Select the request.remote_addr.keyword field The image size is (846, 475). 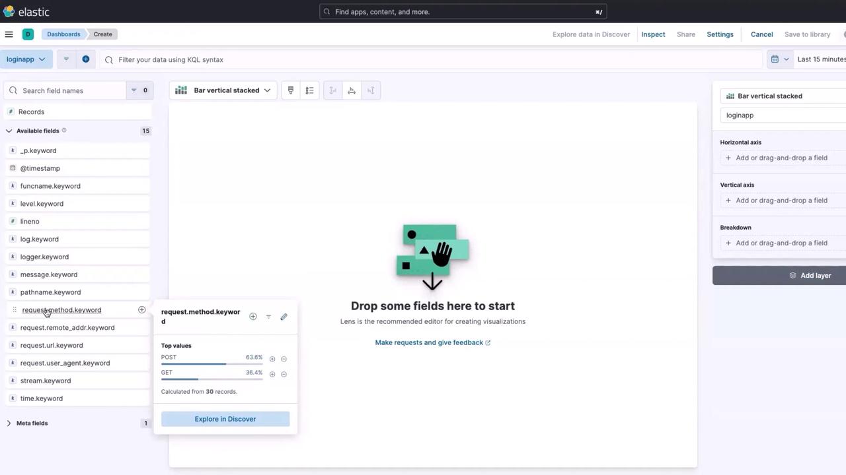[78, 328]
